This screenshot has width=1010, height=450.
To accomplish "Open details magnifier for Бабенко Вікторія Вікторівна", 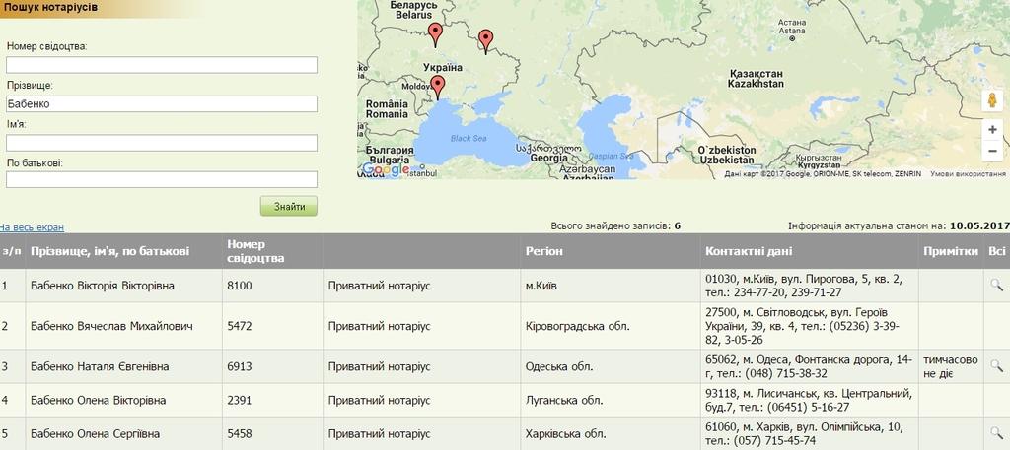I will (996, 286).
